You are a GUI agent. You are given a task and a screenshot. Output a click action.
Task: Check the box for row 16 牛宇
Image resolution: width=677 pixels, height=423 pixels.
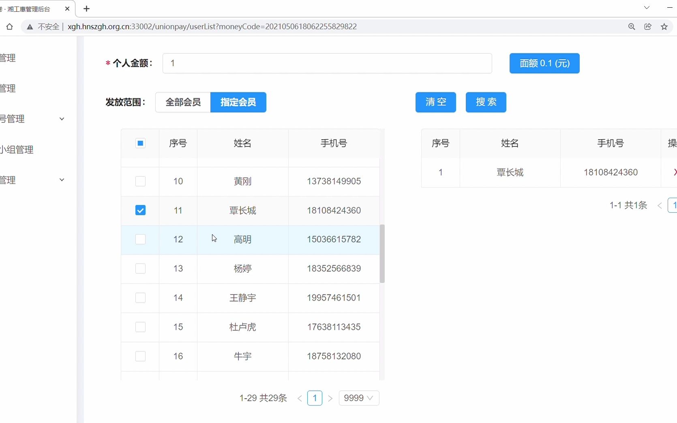[140, 356]
